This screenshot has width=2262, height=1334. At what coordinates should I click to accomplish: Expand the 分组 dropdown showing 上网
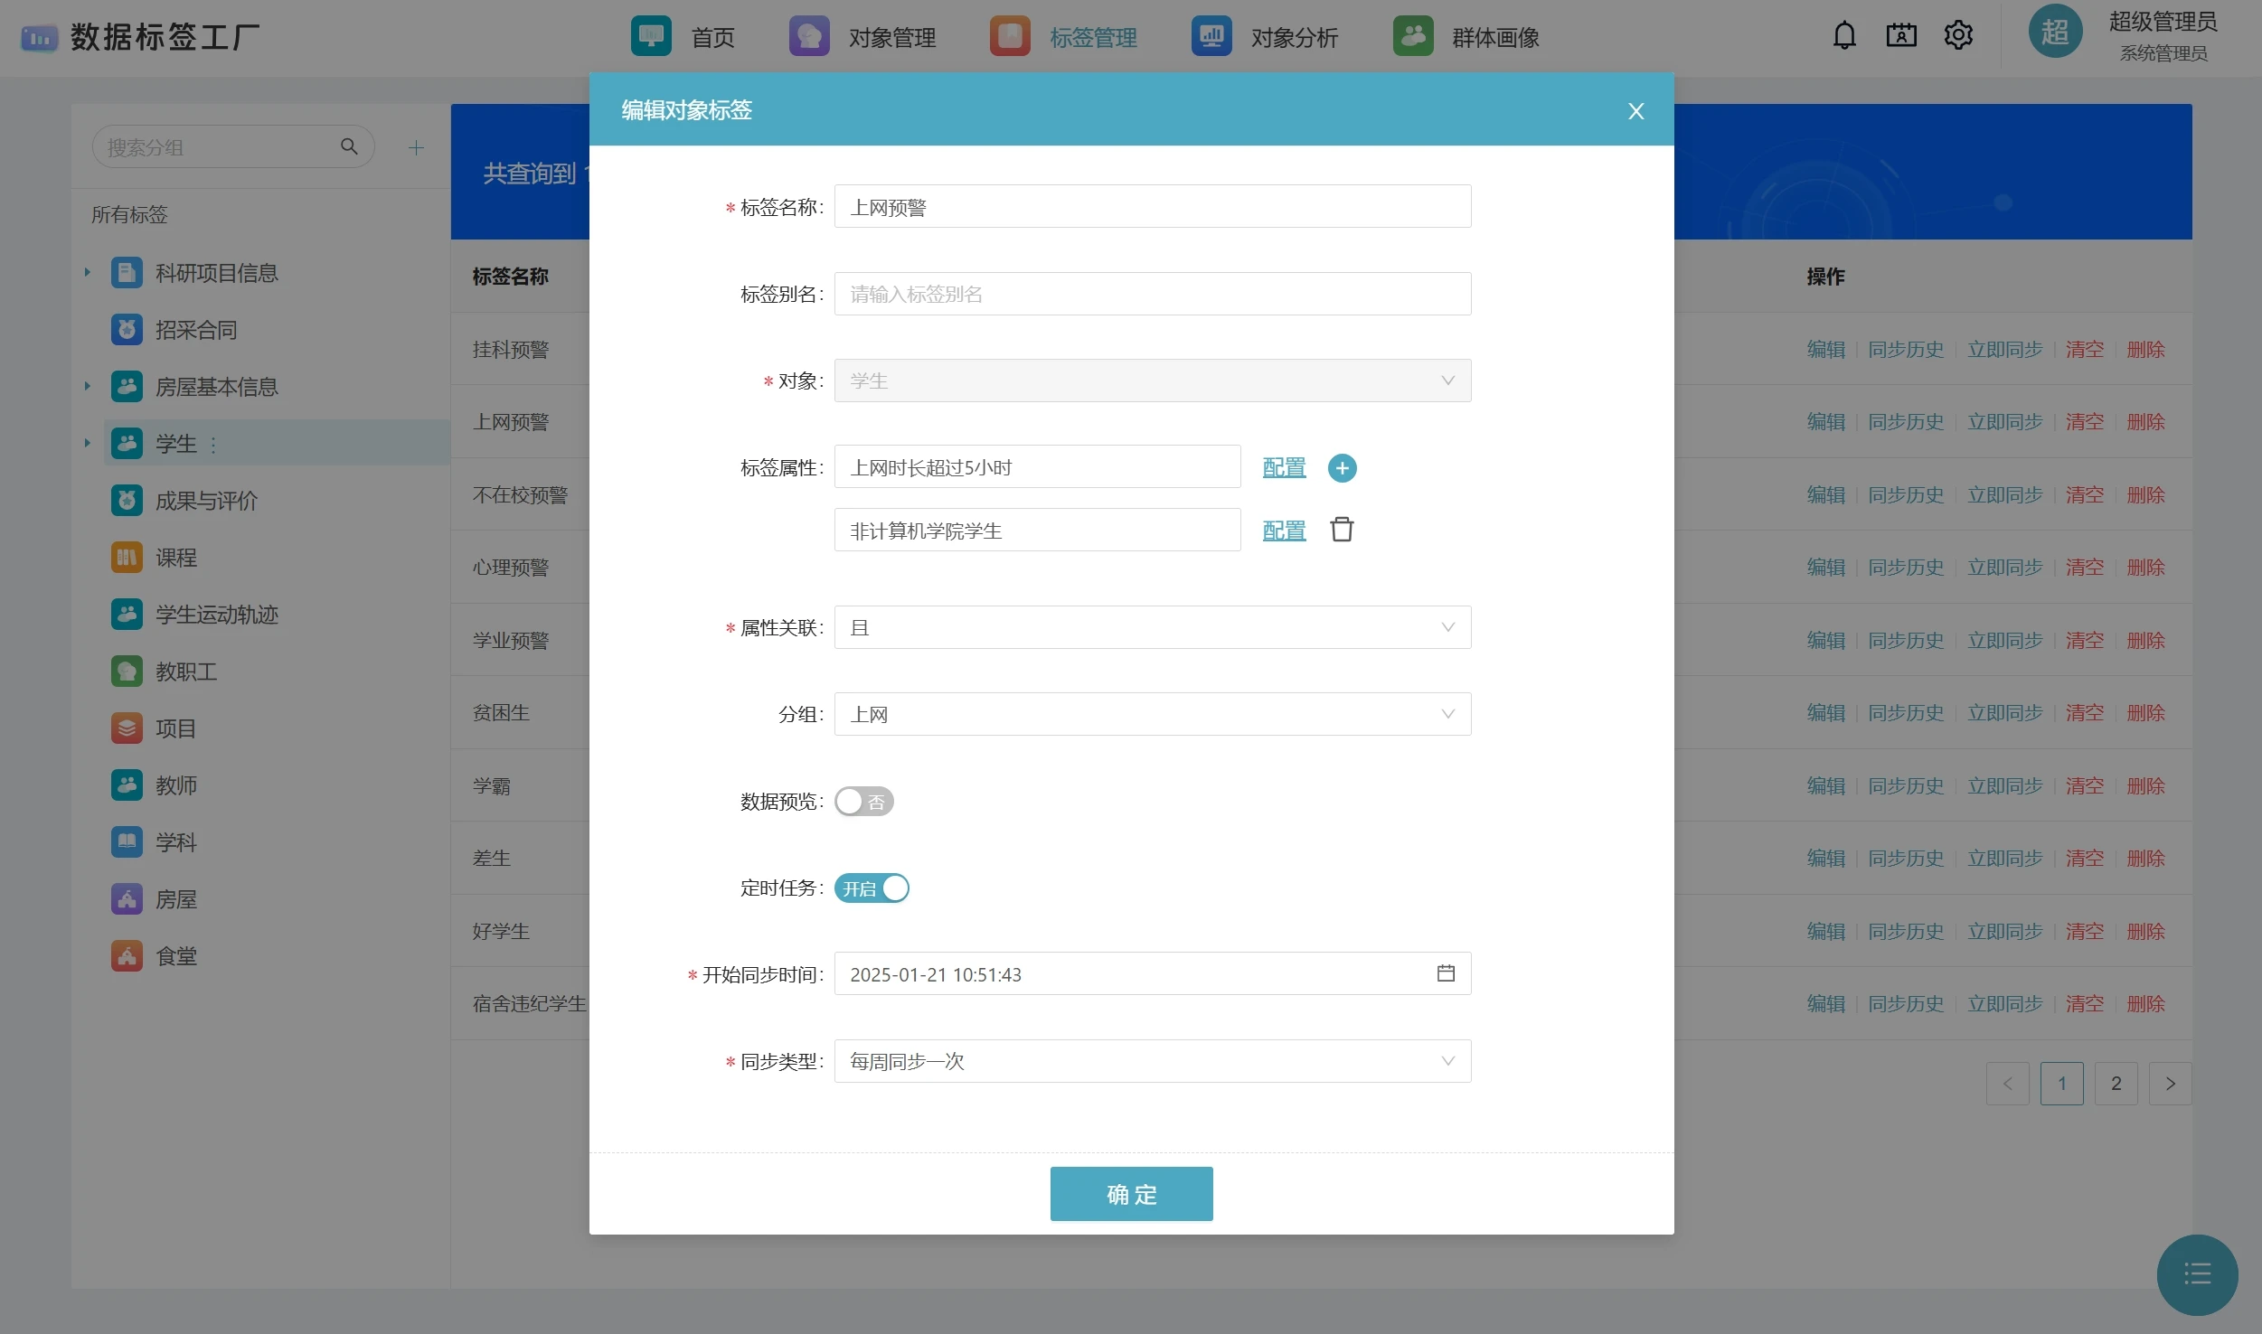click(1152, 714)
